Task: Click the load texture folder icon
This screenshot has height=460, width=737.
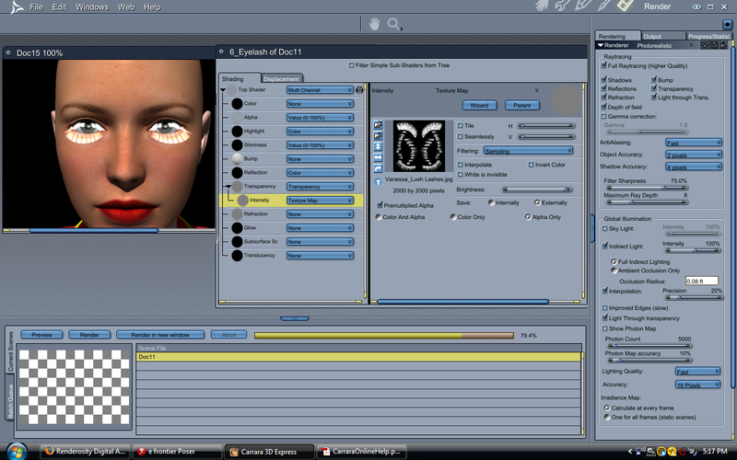Action: [x=378, y=124]
